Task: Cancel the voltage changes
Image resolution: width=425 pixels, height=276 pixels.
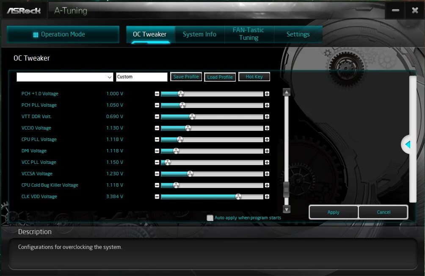Action: (x=384, y=212)
